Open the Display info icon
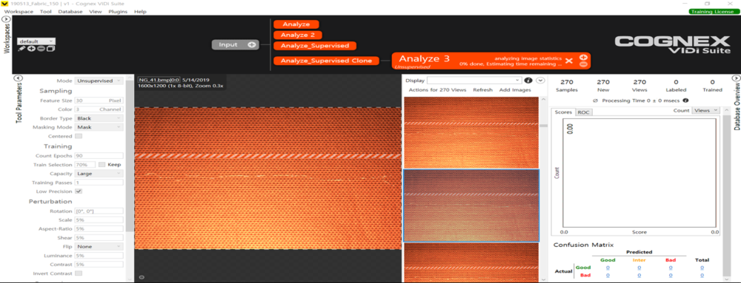 click(528, 81)
